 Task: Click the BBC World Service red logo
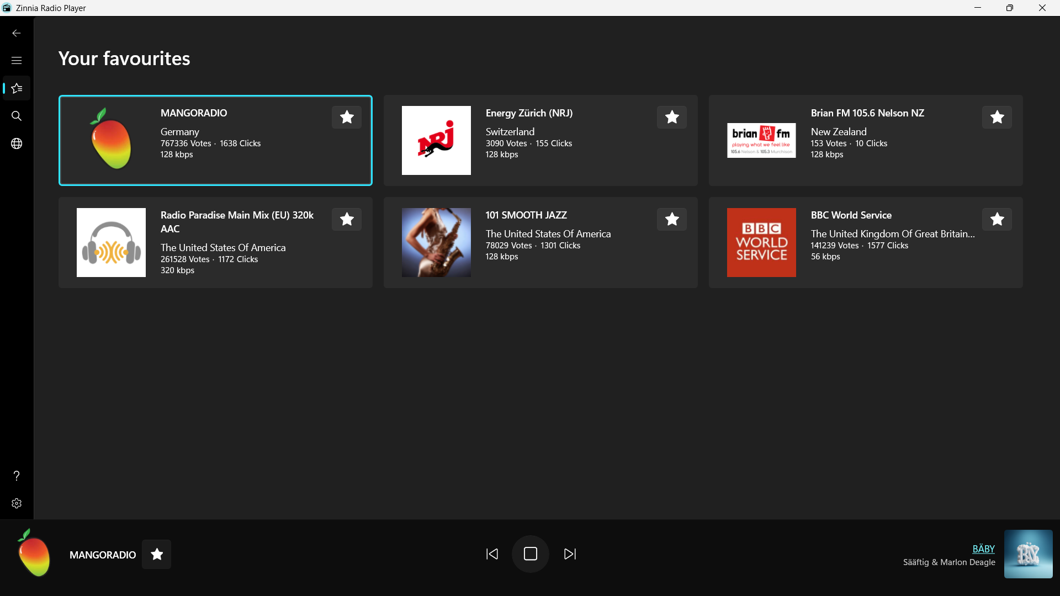(x=761, y=242)
